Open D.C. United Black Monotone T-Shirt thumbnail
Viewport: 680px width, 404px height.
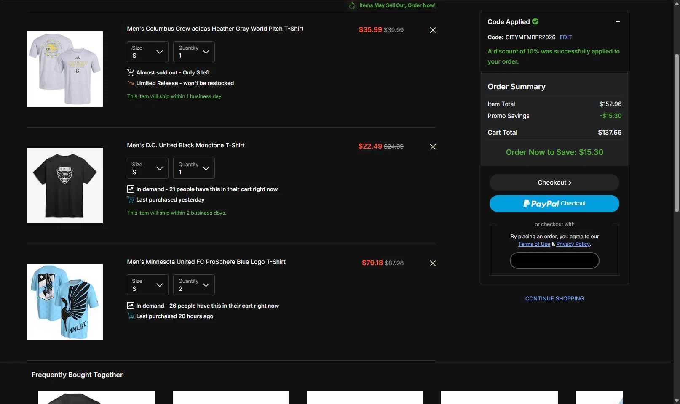click(x=65, y=186)
